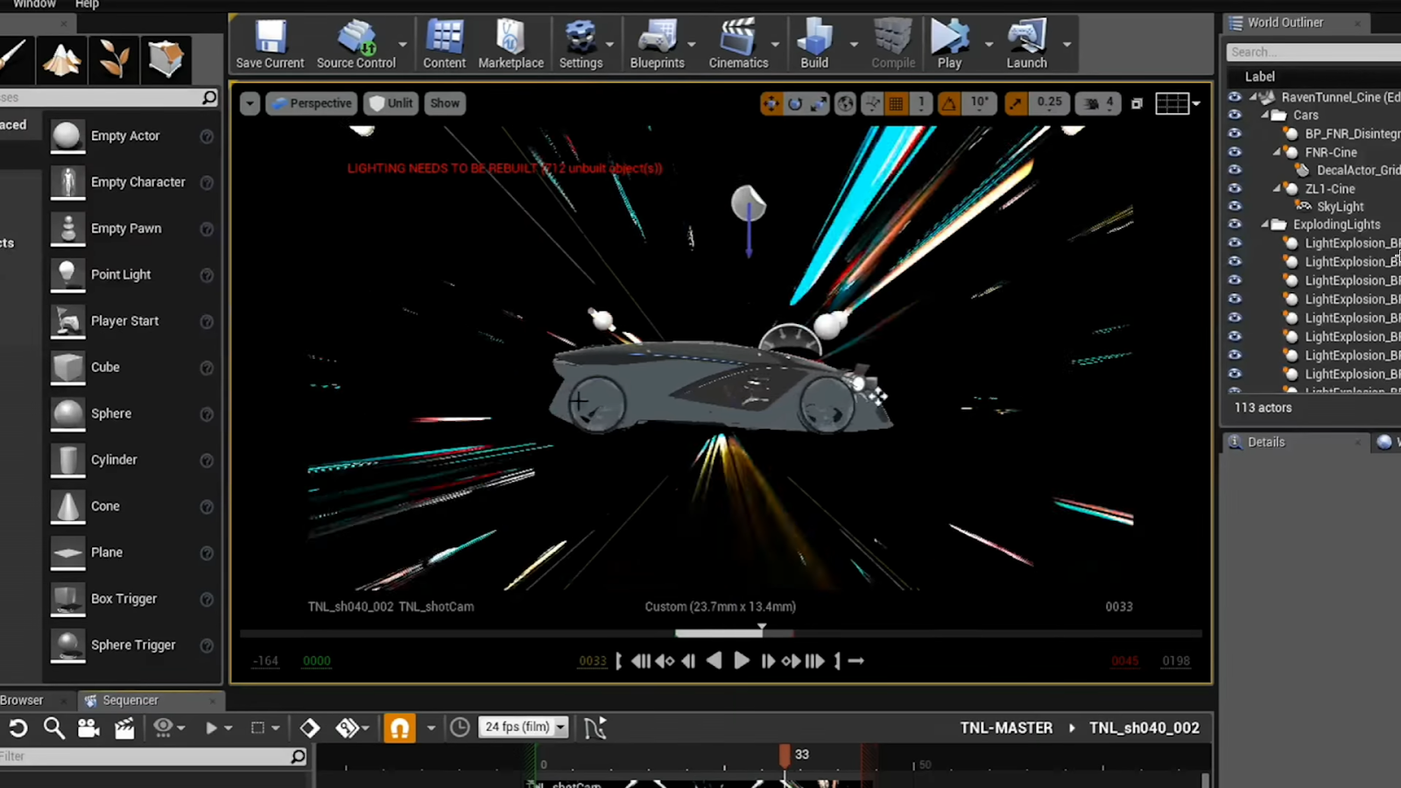
Task: Select the rotate gizmo tool in viewport
Action: pos(795,103)
